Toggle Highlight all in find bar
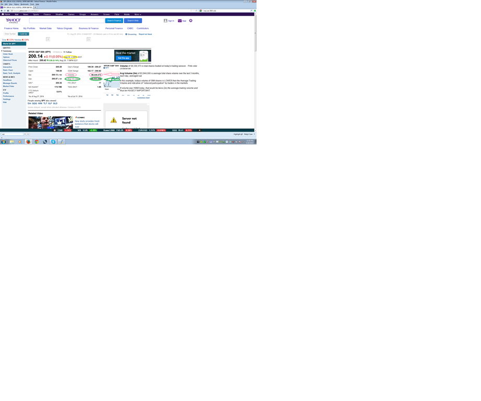 coord(238,134)
